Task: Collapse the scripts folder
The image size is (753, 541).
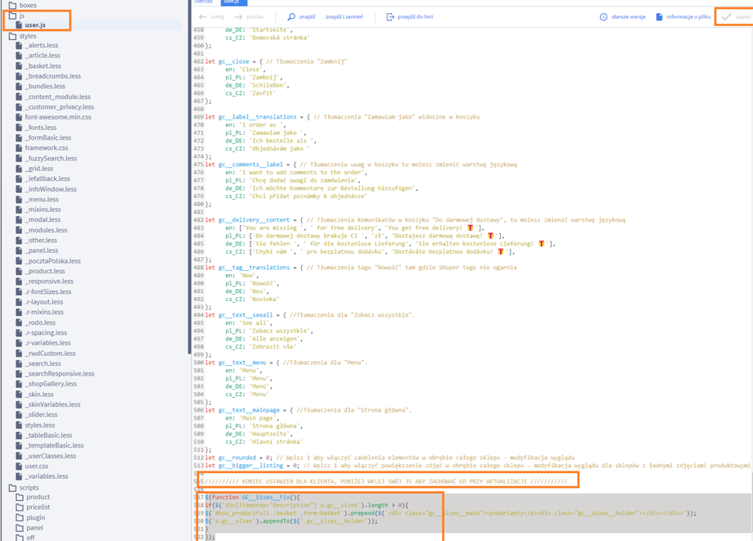Action: tap(12, 488)
